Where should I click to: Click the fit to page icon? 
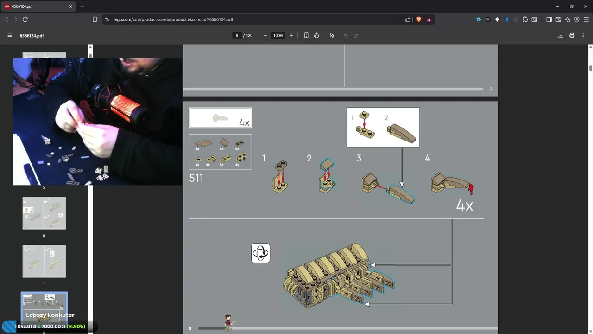pos(306,36)
